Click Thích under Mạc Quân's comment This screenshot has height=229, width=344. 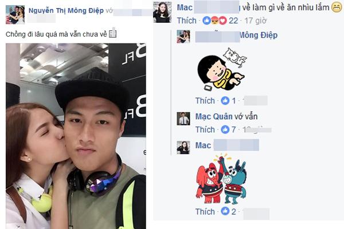click(205, 129)
